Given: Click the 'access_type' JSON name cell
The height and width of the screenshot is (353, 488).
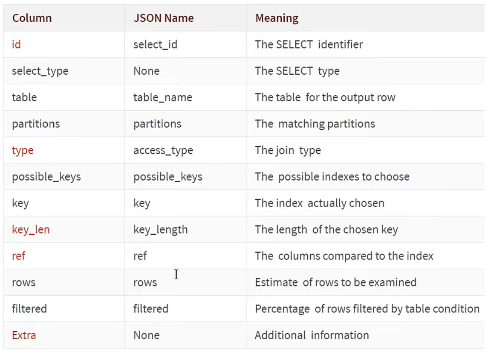Looking at the screenshot, I should coord(163,150).
